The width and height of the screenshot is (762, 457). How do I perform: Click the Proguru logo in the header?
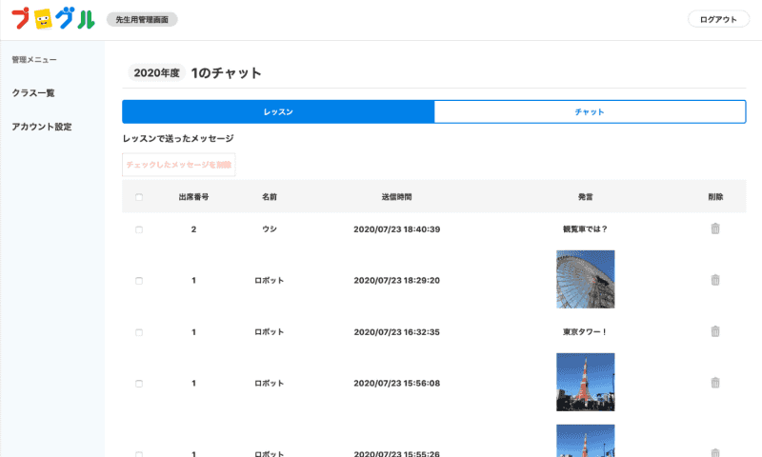click(53, 19)
